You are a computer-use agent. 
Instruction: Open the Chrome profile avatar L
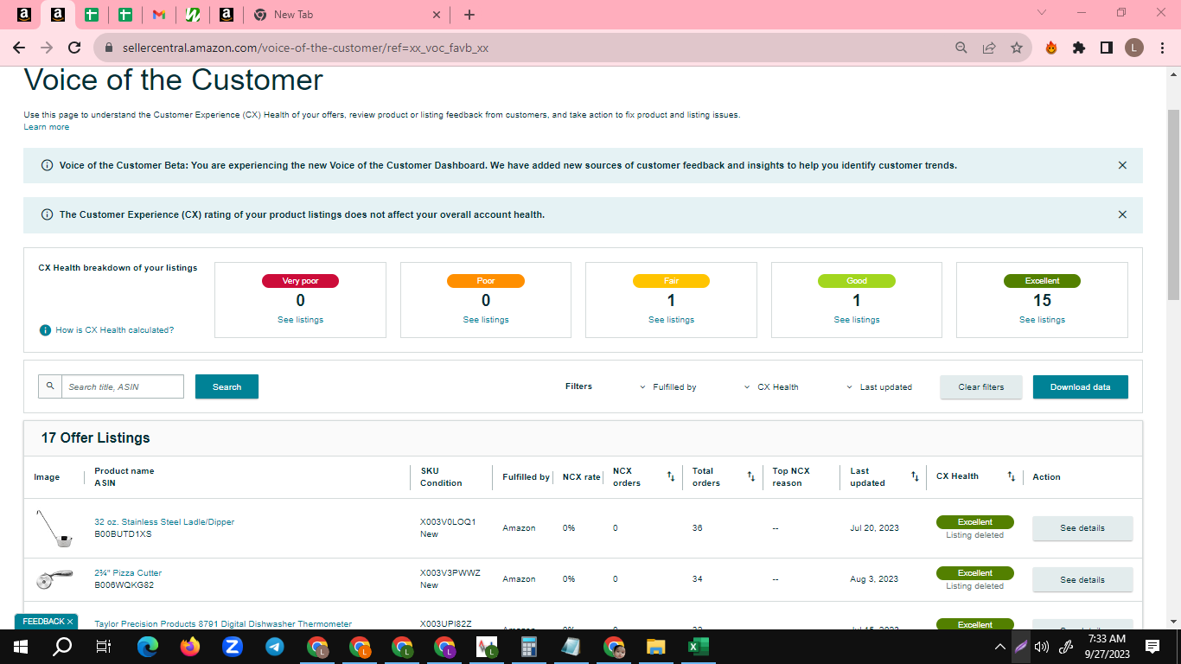click(x=1134, y=48)
